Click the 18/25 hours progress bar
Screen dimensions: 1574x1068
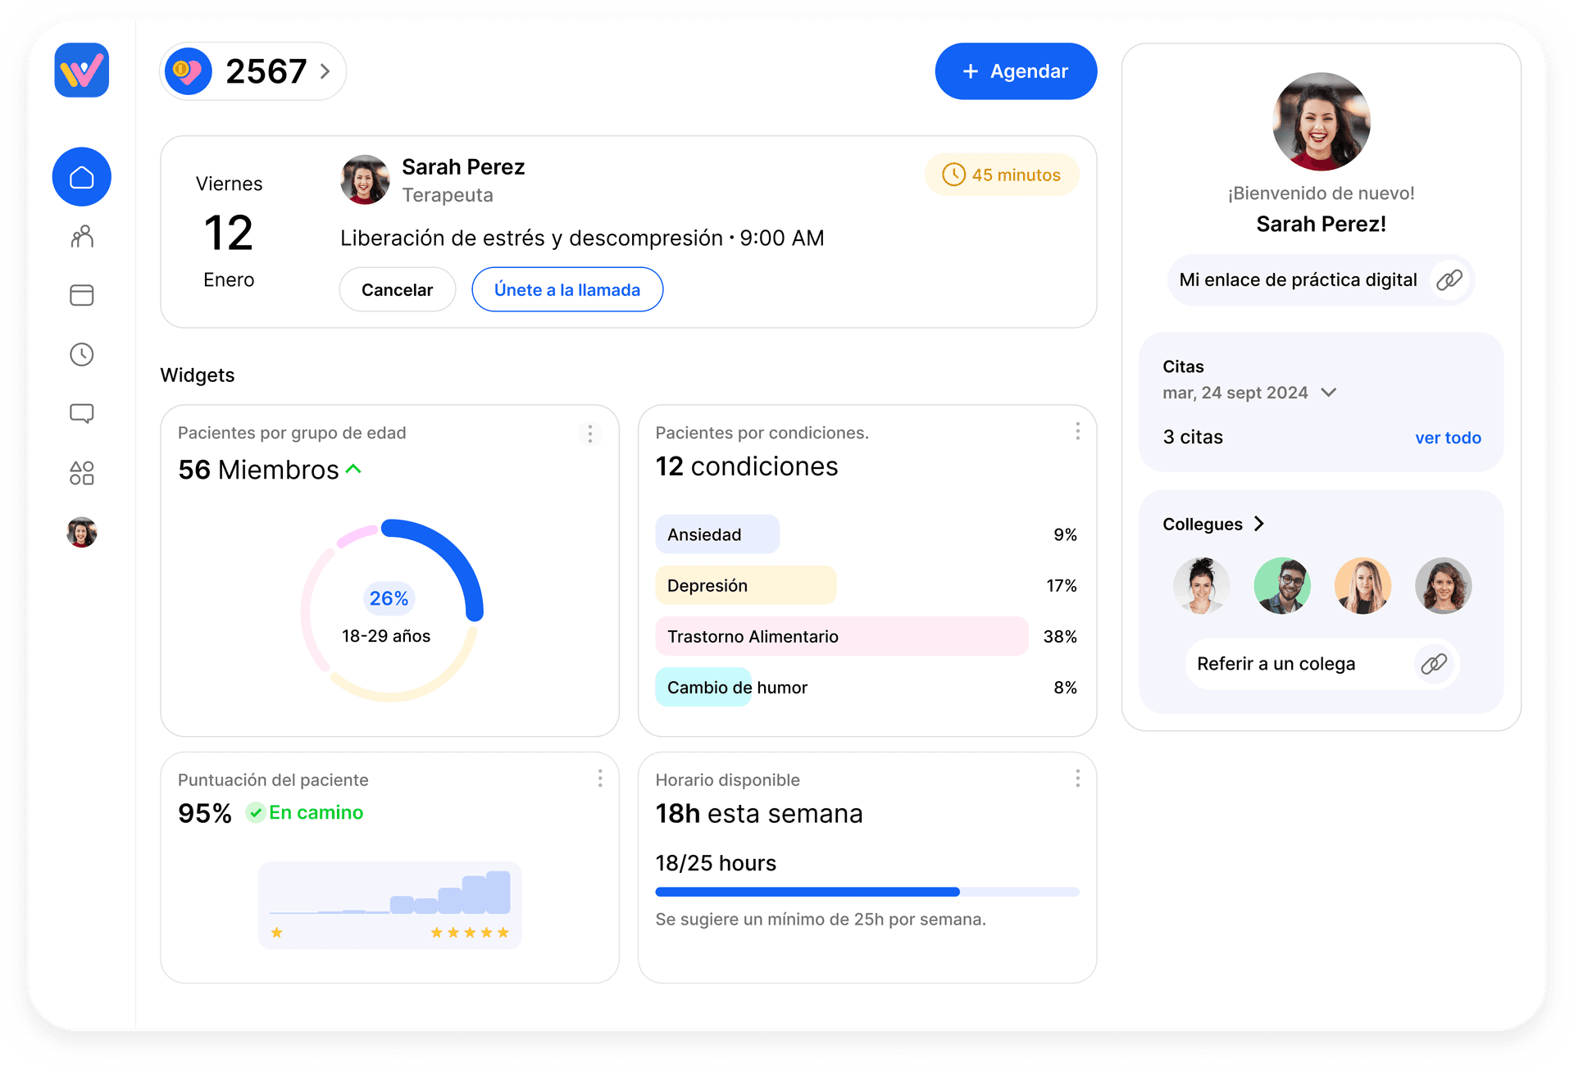(x=867, y=891)
